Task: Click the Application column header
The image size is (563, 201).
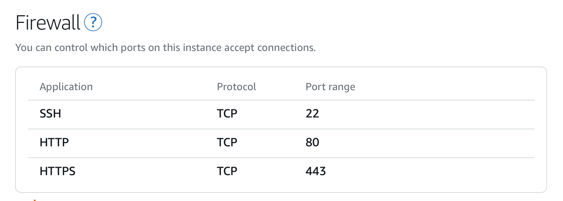Action: point(66,87)
